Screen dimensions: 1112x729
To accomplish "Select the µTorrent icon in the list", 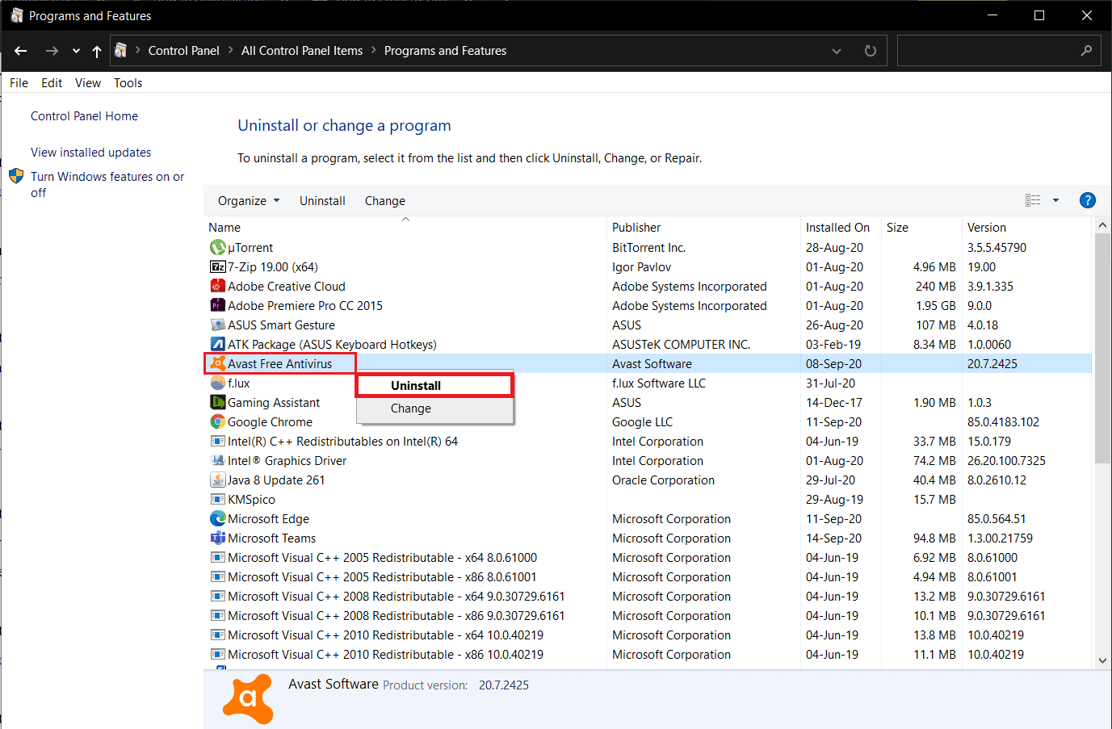I will pos(218,247).
